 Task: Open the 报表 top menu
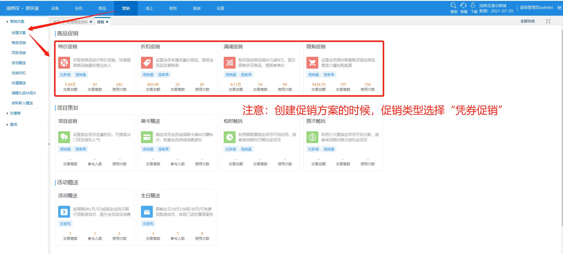[x=197, y=8]
